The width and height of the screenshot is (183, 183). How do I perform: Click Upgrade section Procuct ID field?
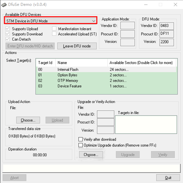coord(106,122)
